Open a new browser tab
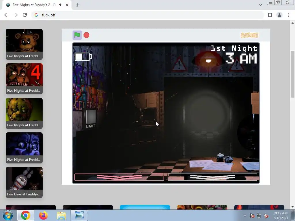 pyautogui.click(x=78, y=5)
